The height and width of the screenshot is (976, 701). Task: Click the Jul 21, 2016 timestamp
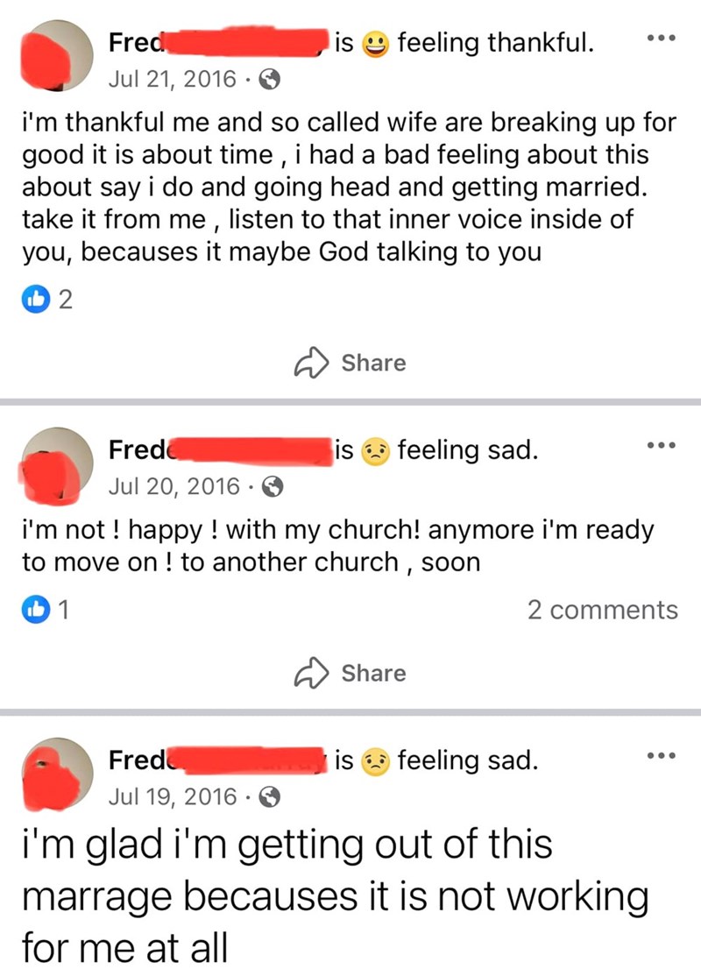point(172,81)
